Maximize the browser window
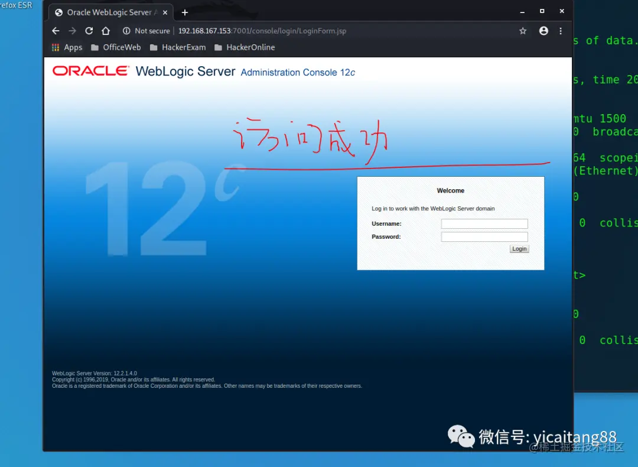Screen dimensions: 638x467 coord(542,11)
